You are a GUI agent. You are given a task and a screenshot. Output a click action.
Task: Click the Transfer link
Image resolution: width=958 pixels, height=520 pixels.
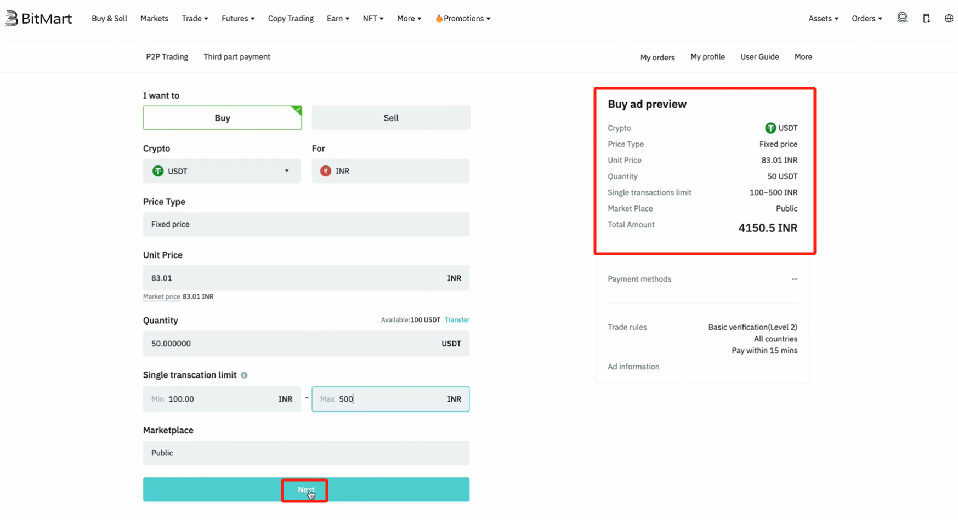[x=457, y=320]
